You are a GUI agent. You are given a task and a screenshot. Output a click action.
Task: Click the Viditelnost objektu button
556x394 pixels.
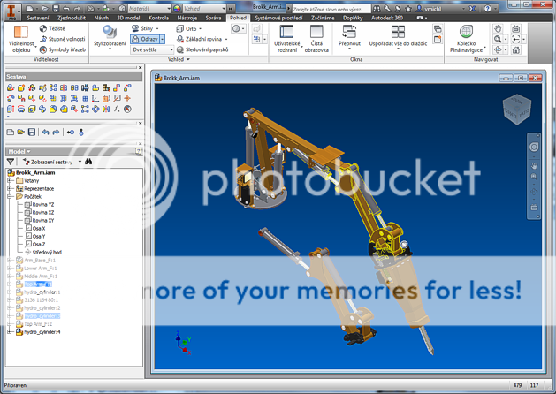click(x=21, y=39)
